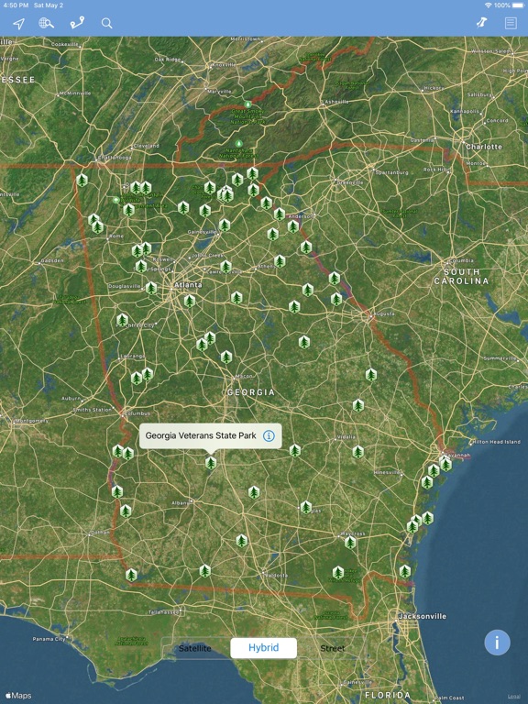Tap the Apple Maps logo
The width and height of the screenshot is (528, 704).
18,696
